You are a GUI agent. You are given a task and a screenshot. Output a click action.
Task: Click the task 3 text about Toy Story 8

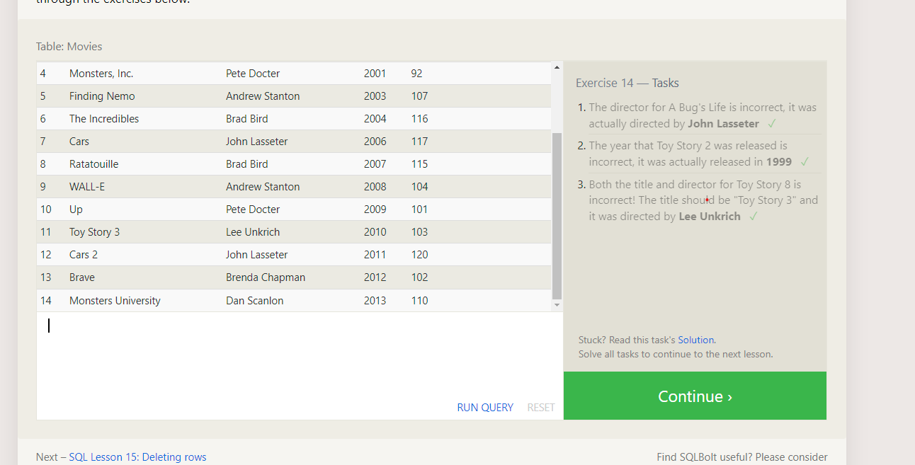click(703, 200)
